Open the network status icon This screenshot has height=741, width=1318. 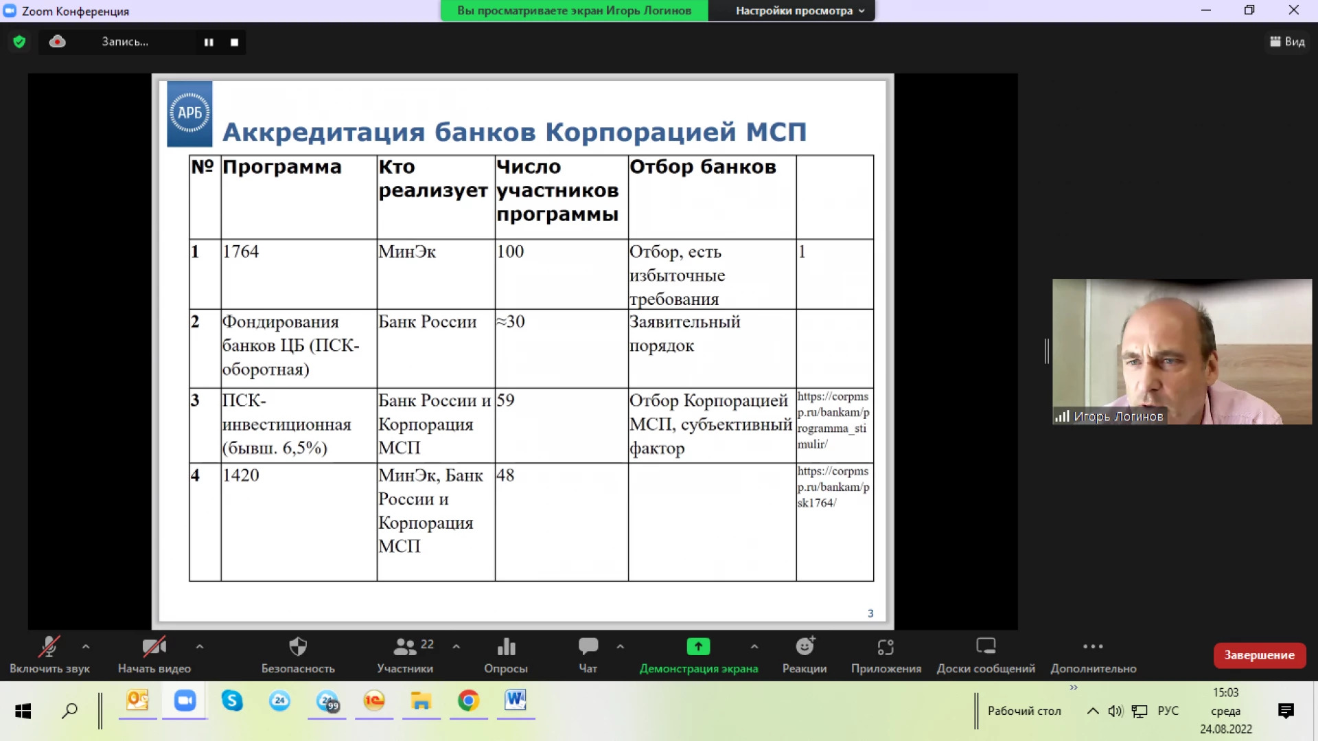(x=1140, y=711)
